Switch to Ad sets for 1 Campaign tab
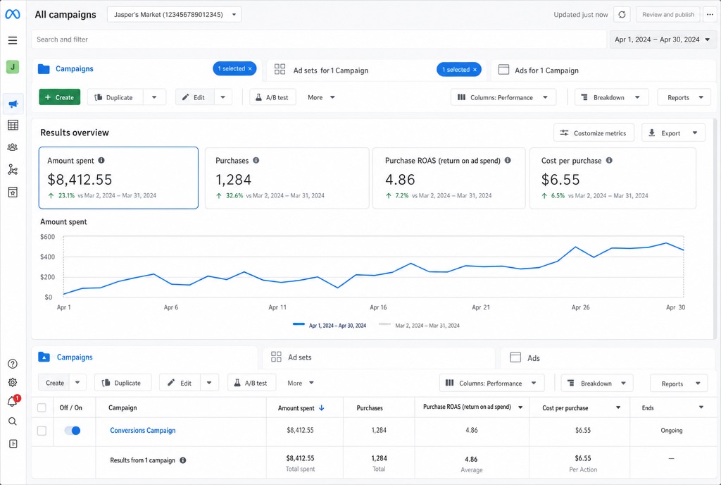The image size is (721, 485). [x=331, y=70]
